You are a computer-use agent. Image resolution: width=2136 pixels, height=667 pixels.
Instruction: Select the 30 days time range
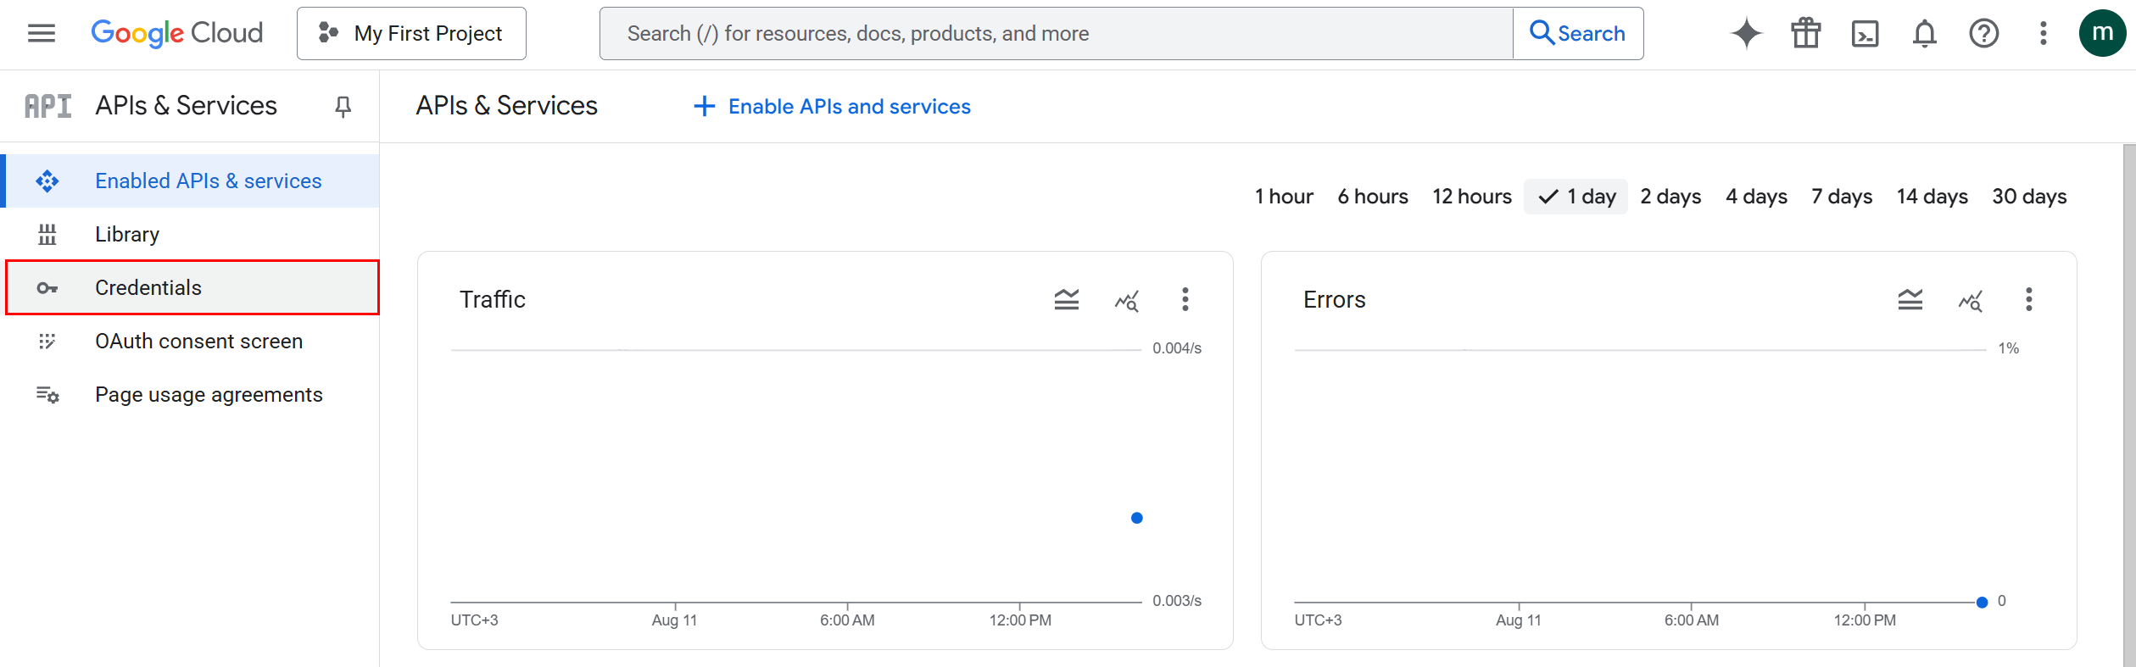(2029, 197)
